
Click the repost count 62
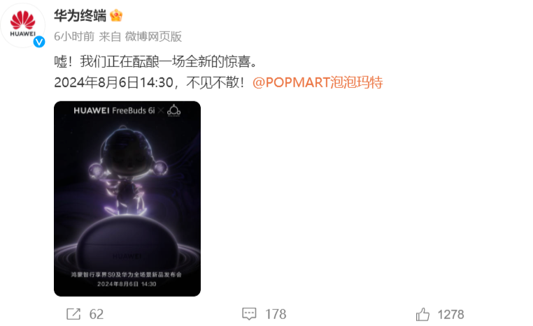[97, 314]
